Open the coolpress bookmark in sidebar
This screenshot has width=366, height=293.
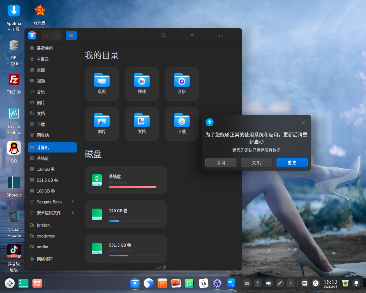[x=52, y=236]
